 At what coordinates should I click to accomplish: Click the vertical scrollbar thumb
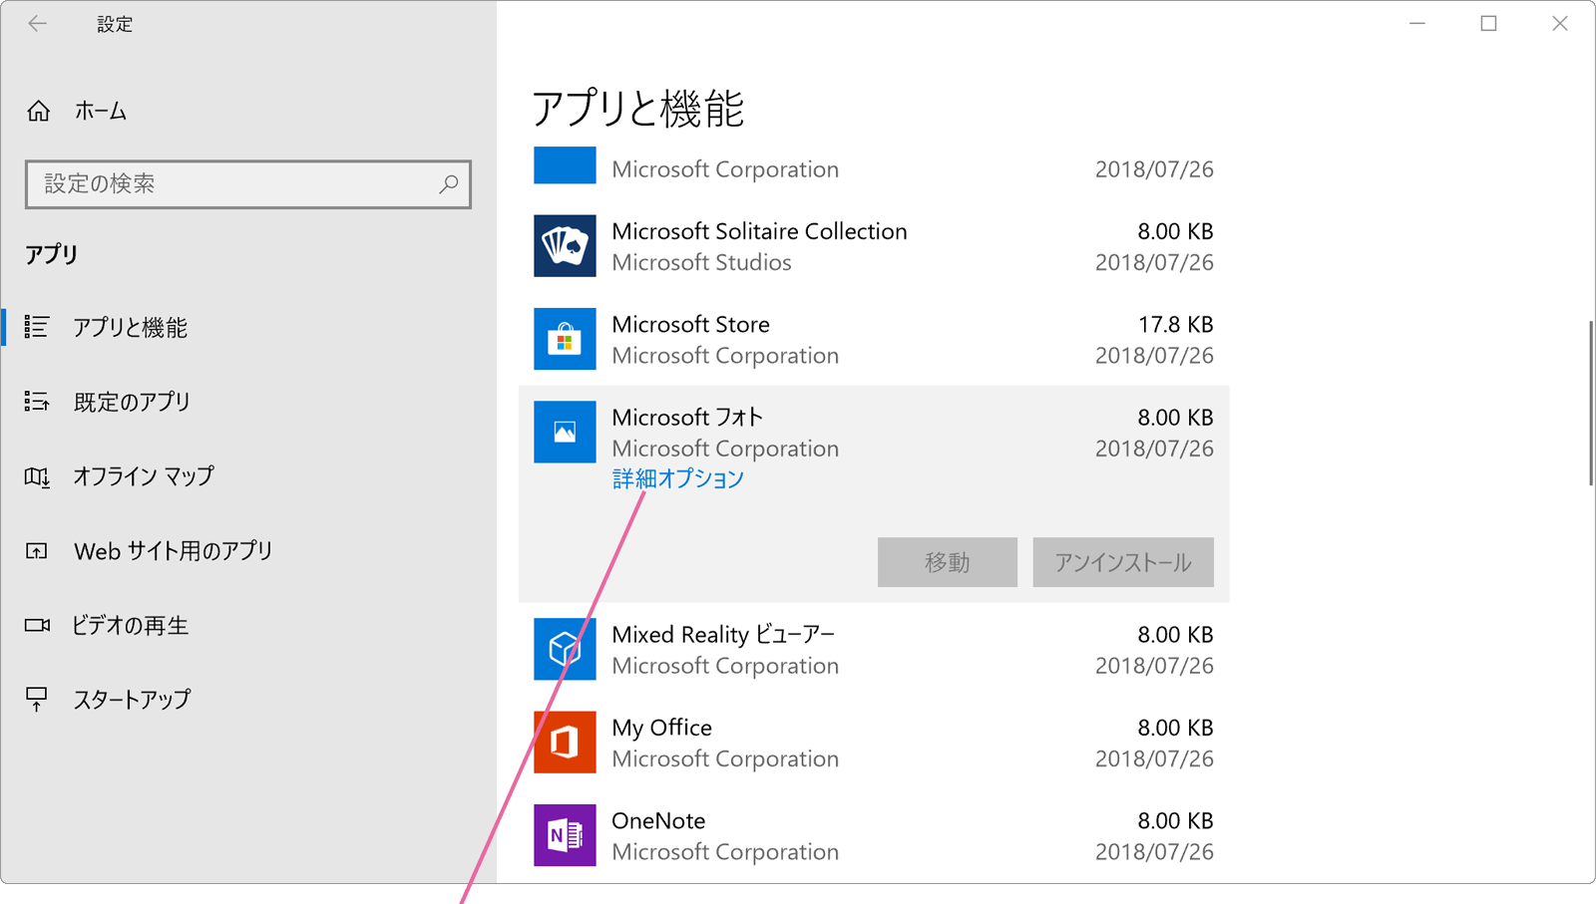click(1591, 404)
